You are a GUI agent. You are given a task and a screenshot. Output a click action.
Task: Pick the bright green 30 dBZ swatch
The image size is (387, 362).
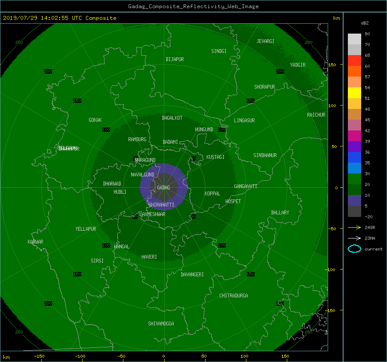(x=354, y=179)
